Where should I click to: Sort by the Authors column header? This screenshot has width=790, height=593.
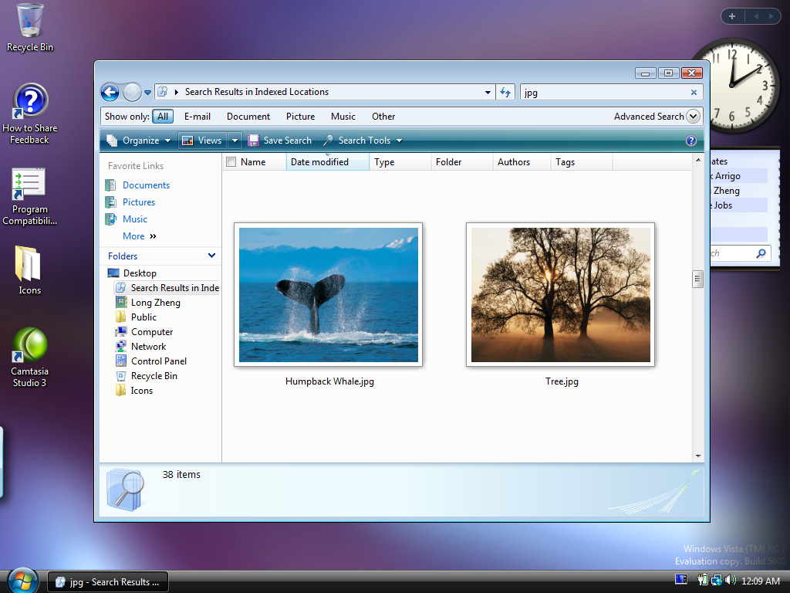pyautogui.click(x=521, y=162)
